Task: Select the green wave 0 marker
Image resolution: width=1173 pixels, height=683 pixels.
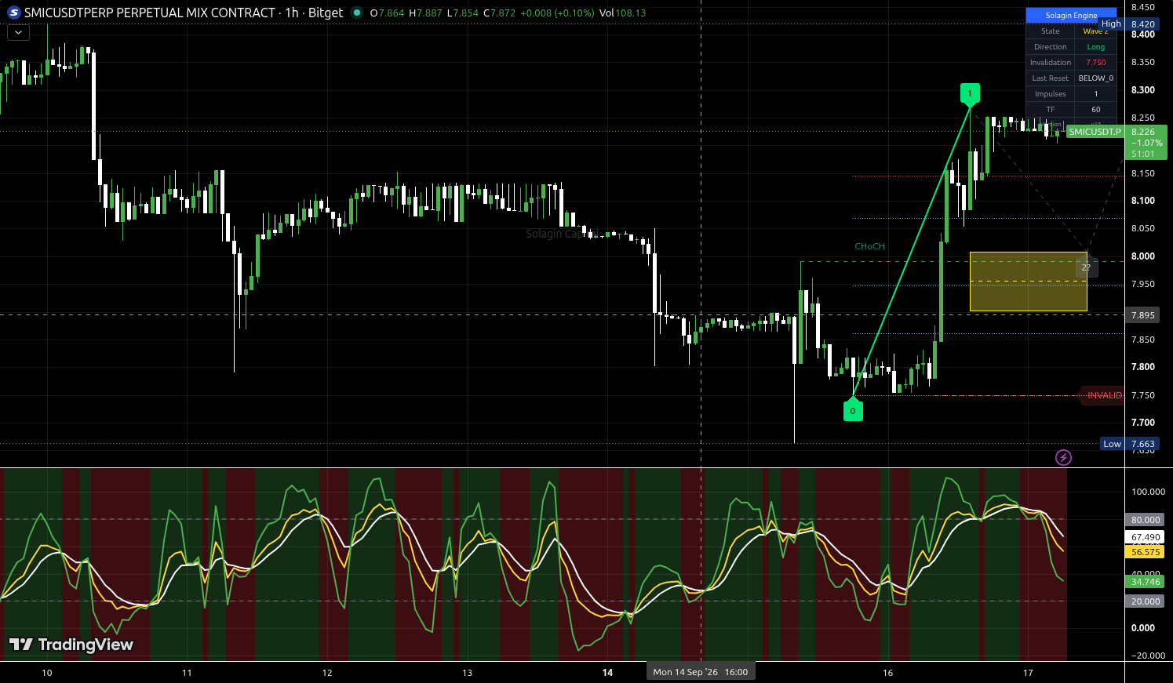Action: click(853, 410)
